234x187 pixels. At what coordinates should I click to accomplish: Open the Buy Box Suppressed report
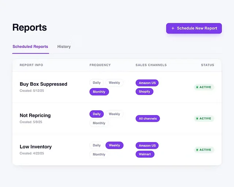click(44, 84)
